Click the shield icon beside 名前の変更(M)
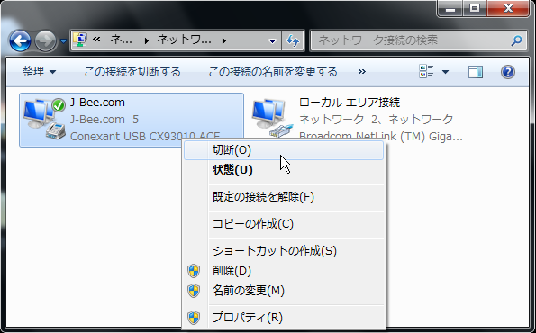Image resolution: width=536 pixels, height=333 pixels. coord(194,291)
